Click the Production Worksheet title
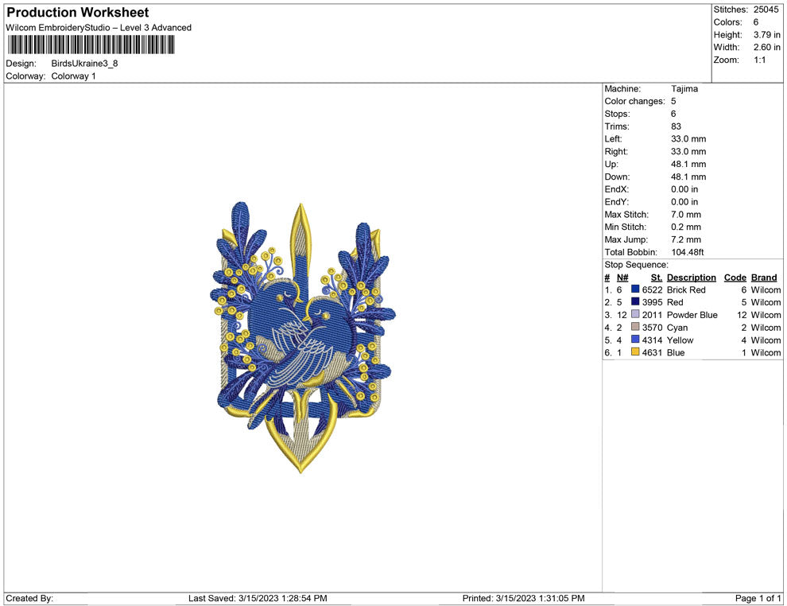Screen dimensions: 787x606 pos(77,13)
